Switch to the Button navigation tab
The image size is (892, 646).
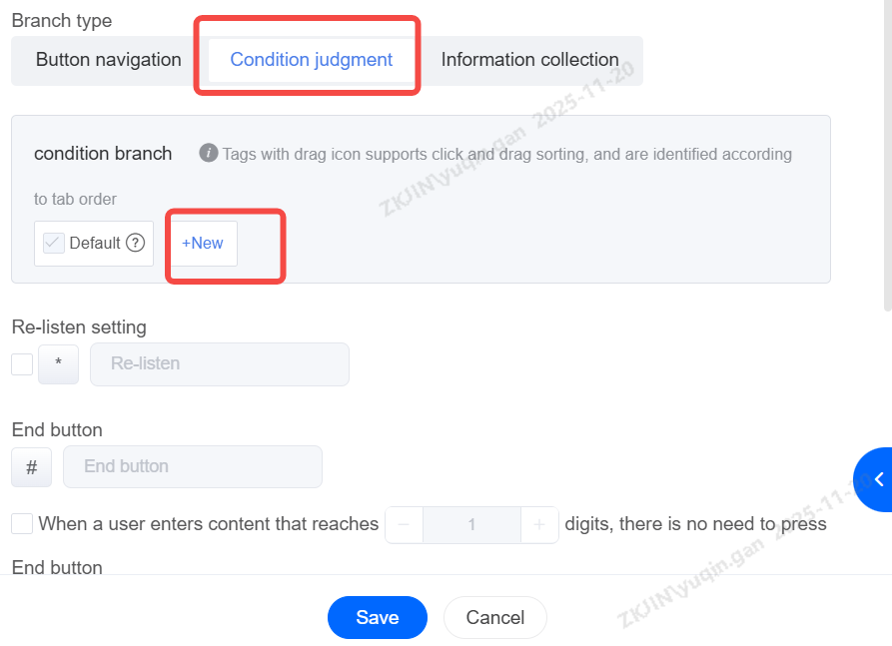(x=109, y=60)
